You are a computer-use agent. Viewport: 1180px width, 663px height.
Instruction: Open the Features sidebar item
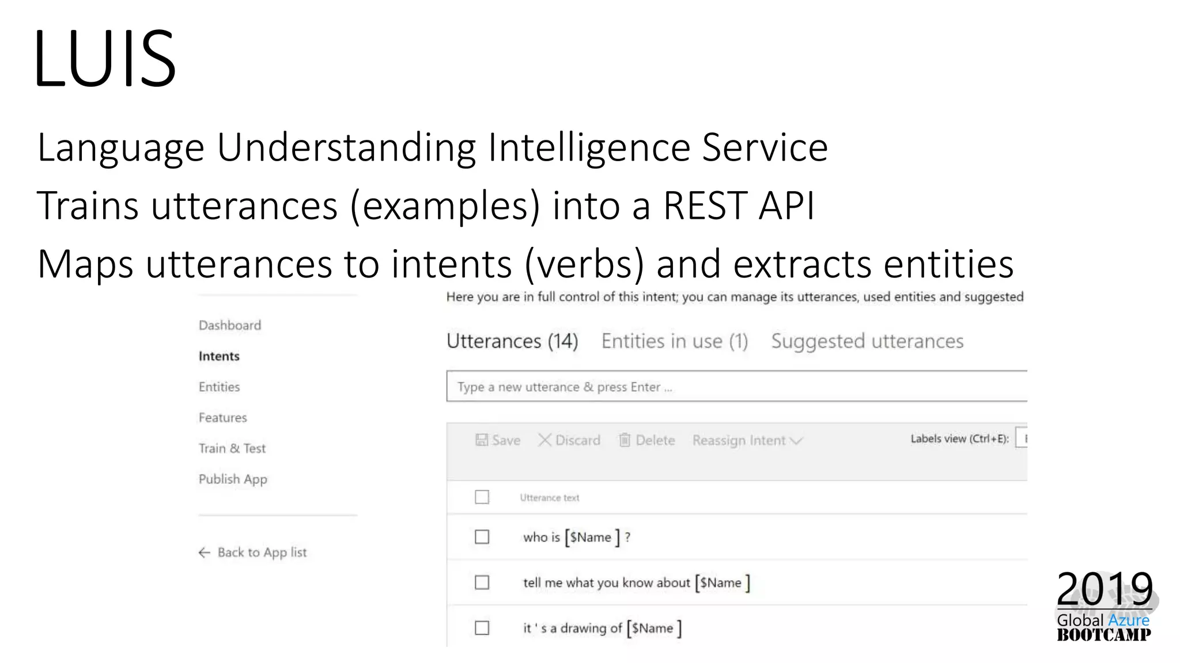[223, 418]
